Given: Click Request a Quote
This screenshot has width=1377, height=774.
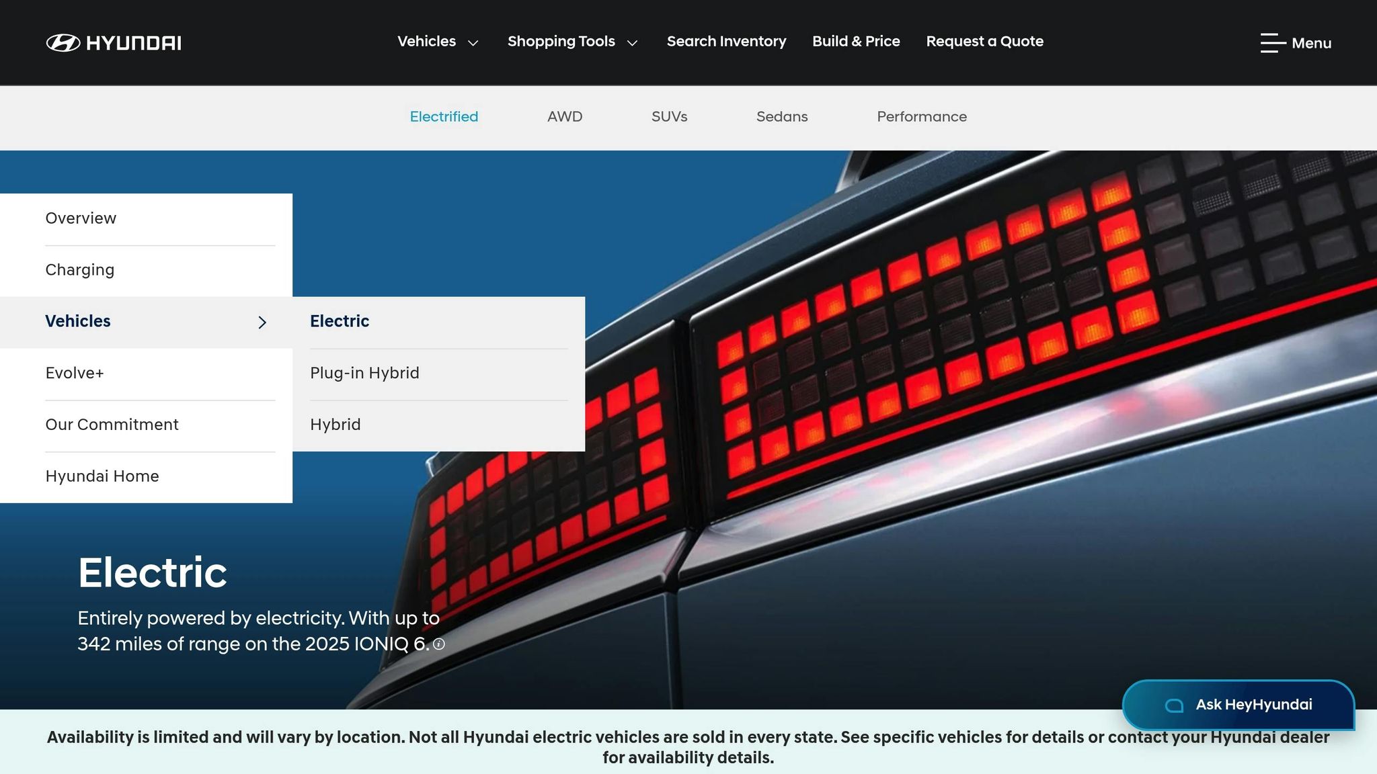Looking at the screenshot, I should (984, 42).
